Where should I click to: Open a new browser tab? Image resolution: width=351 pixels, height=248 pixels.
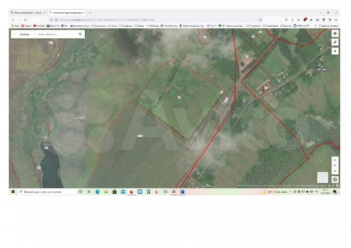pos(90,13)
